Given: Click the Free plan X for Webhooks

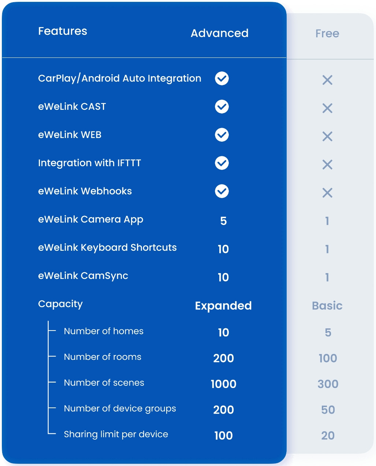Looking at the screenshot, I should [327, 193].
